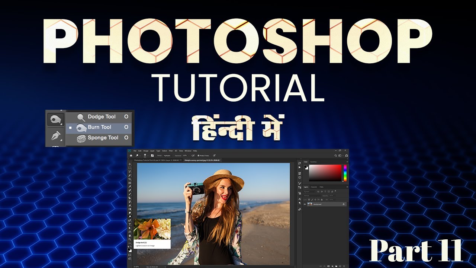
Task: Switch to lifestyle-sunny-portrait.jpg document tab
Action: (202, 160)
